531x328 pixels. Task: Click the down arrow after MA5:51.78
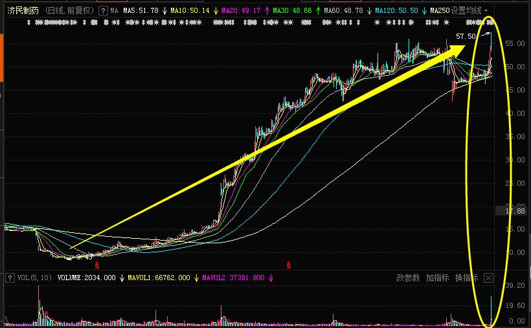pos(164,11)
